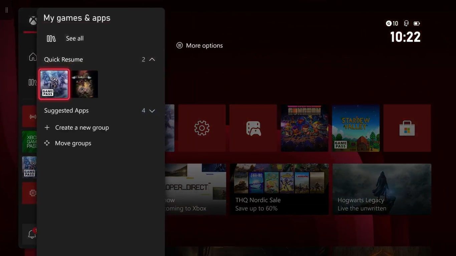The height and width of the screenshot is (256, 456).
Task: Open More options
Action: 204,46
